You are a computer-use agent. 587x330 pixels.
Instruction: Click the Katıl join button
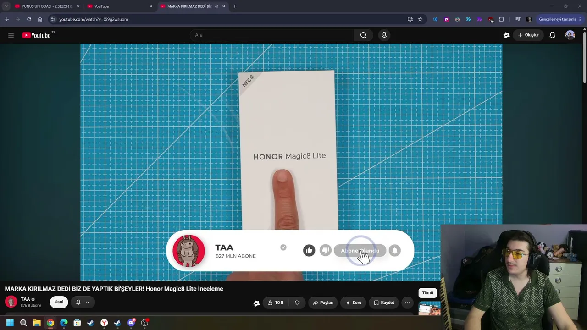pos(59,302)
